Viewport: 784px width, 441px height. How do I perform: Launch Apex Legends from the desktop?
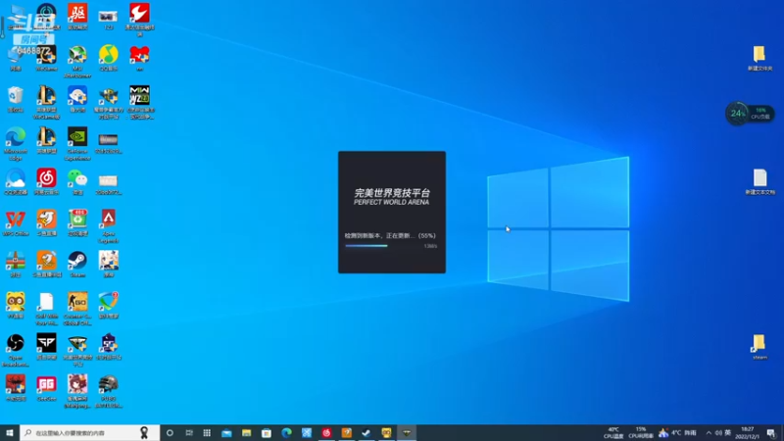click(109, 226)
